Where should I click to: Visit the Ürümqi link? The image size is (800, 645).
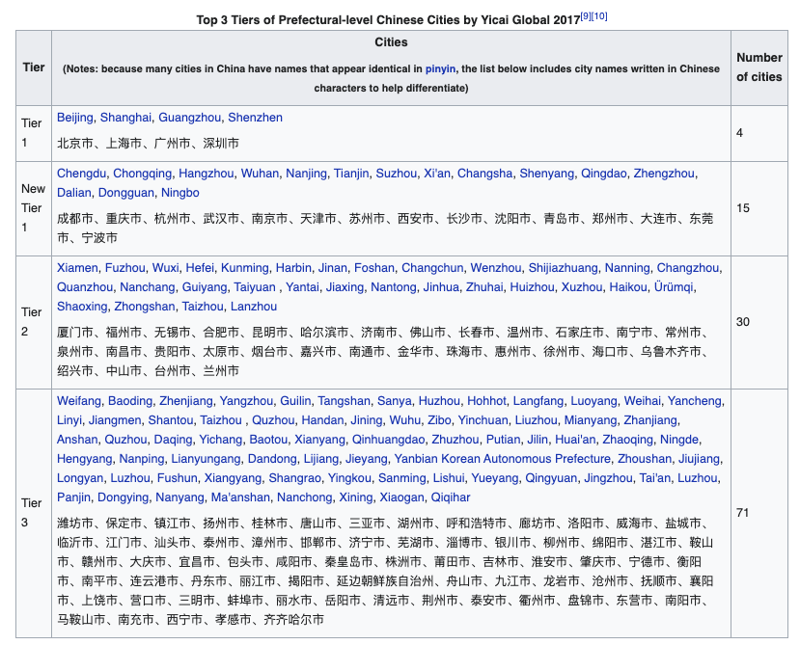pyautogui.click(x=674, y=287)
